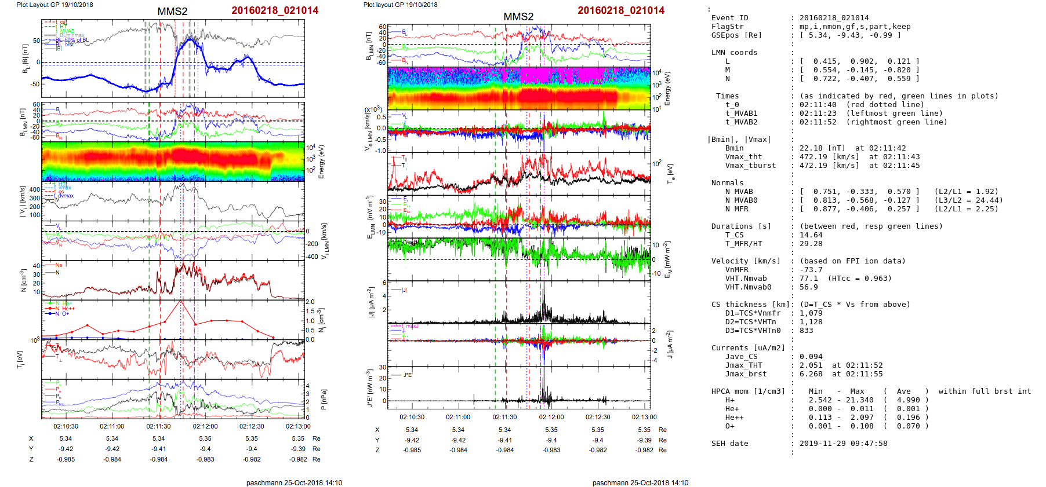1046x487 pixels.
Task: Click the MMS2 title above the left plot
Action: [172, 12]
